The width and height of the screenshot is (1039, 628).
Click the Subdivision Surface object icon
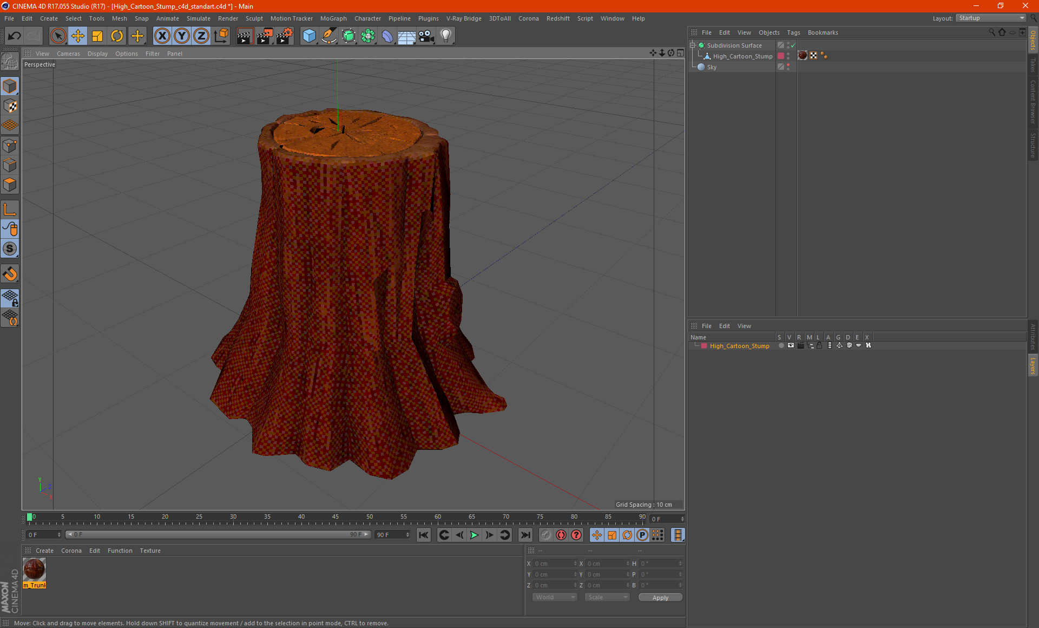[701, 45]
